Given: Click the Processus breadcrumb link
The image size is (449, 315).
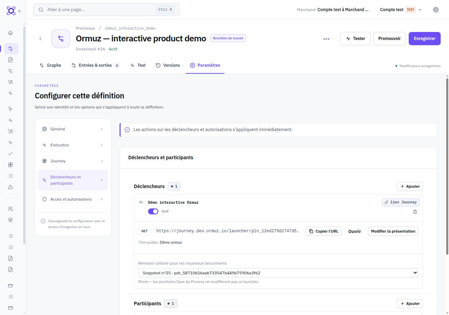Looking at the screenshot, I should click(x=85, y=28).
